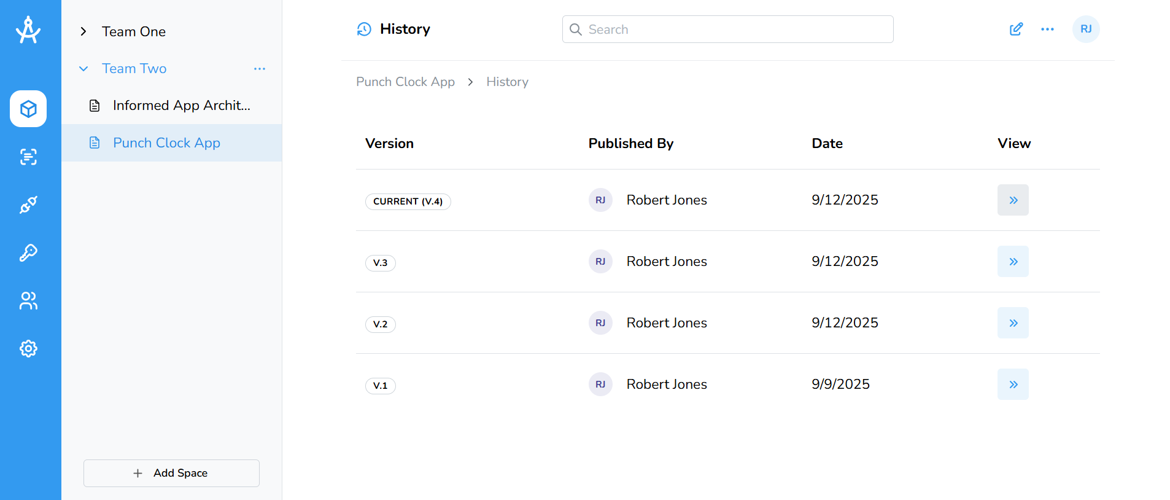Select Punch Clock App in sidebar
Screen dimensions: 1170x500
166,143
